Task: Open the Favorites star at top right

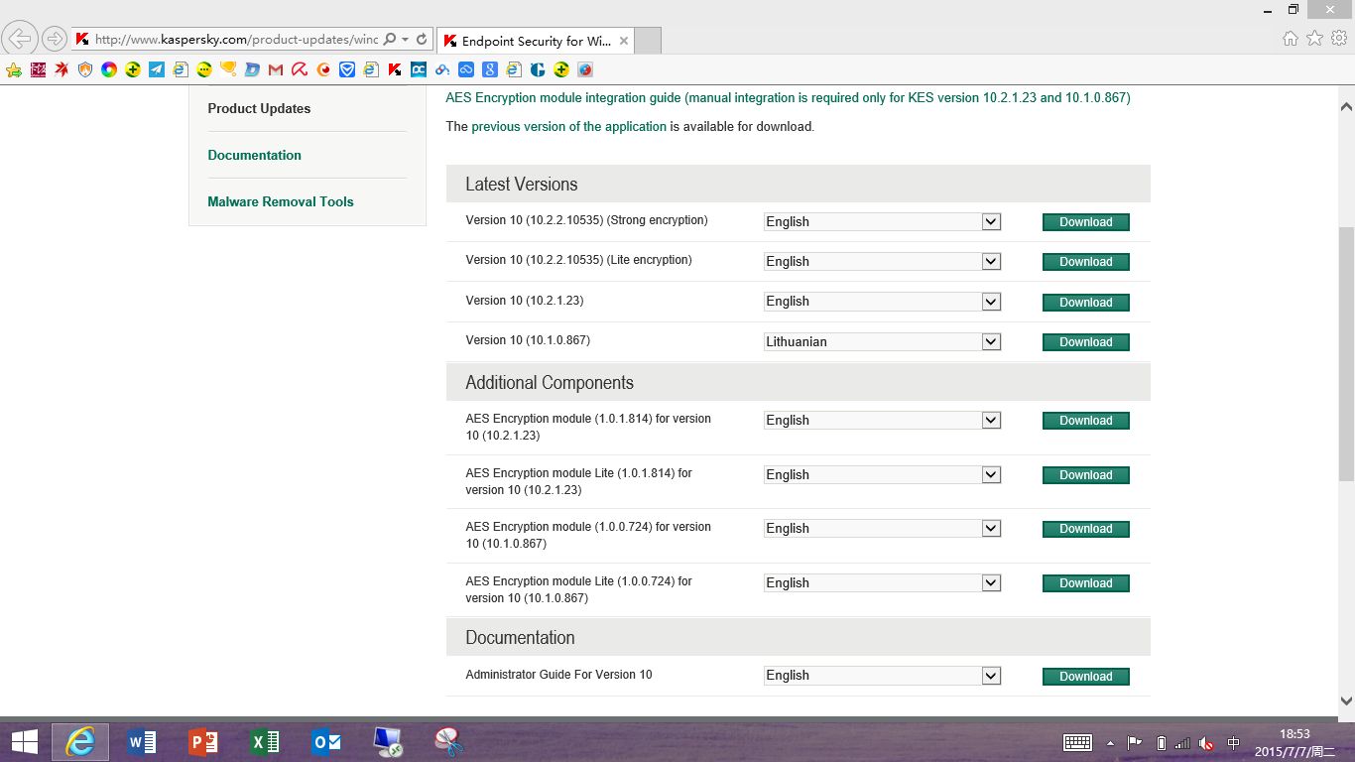Action: (x=1314, y=39)
